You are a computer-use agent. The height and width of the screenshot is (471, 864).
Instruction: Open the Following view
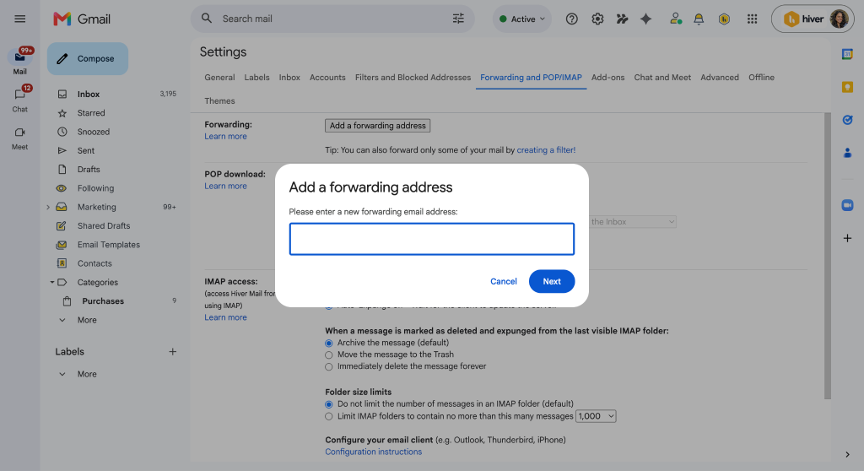point(95,188)
